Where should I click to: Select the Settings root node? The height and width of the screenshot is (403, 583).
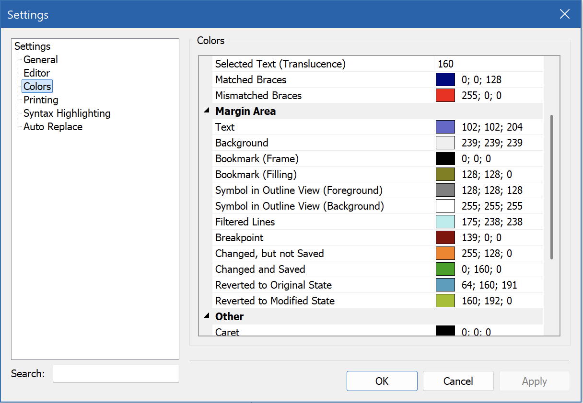tap(33, 46)
